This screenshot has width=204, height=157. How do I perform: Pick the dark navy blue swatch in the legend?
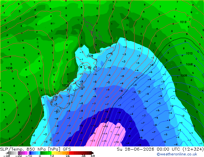30,153
